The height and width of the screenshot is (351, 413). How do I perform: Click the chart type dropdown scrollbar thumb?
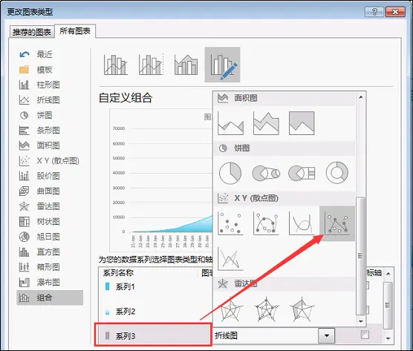[360, 255]
